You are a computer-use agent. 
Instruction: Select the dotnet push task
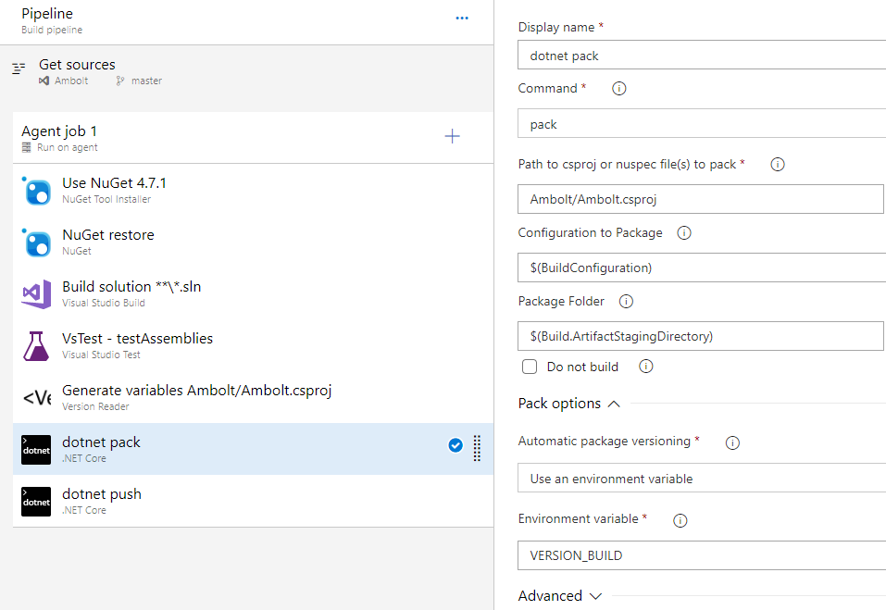253,501
